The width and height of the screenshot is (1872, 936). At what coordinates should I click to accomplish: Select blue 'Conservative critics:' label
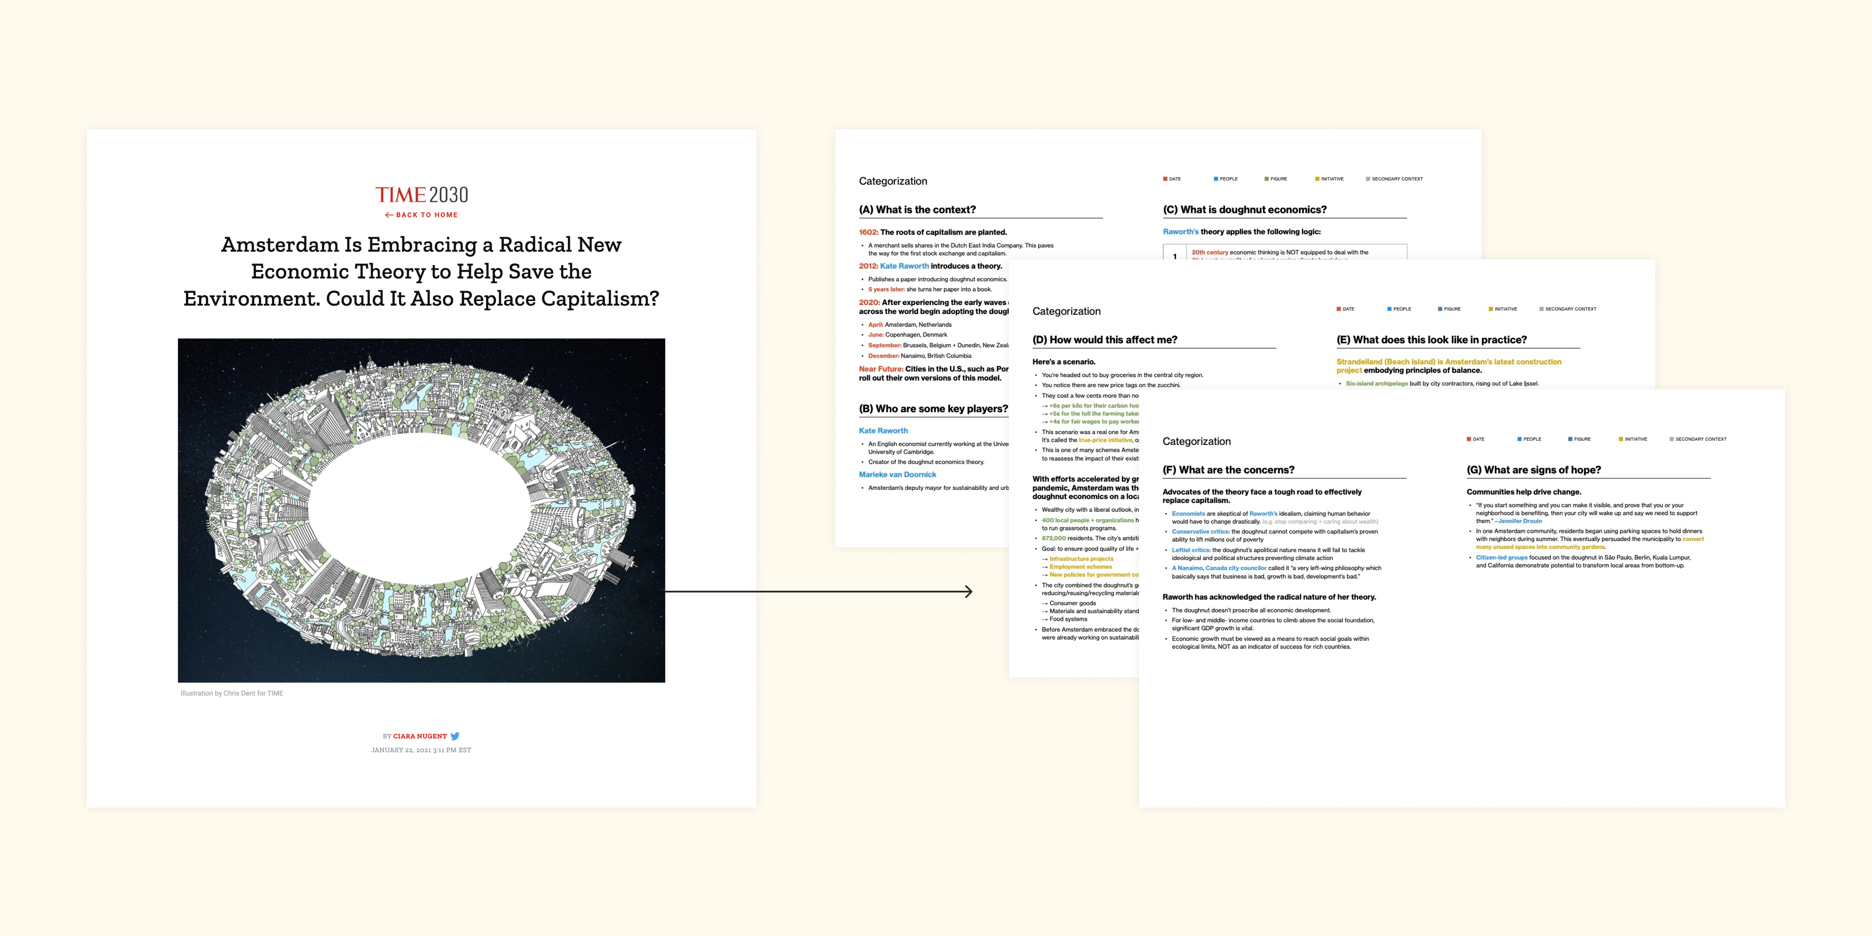[x=1201, y=532]
